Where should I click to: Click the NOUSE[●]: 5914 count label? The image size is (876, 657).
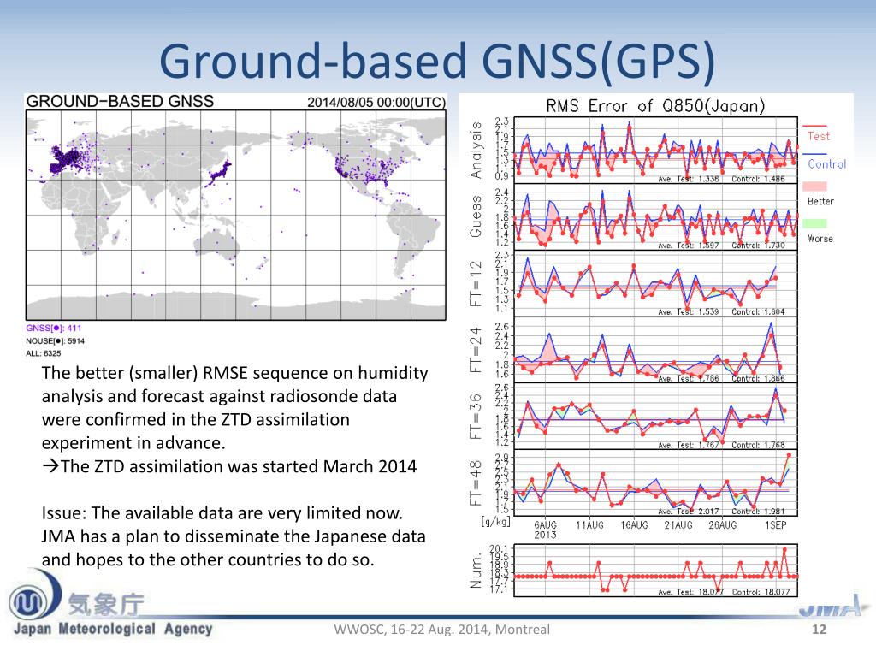tap(56, 340)
